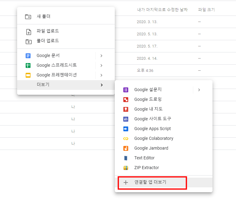236x202 pixels.
Task: Open the 더보기 menu item
Action: click(66, 85)
